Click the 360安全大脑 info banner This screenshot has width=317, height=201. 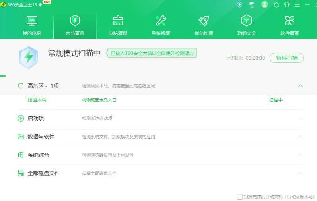[x=153, y=53]
